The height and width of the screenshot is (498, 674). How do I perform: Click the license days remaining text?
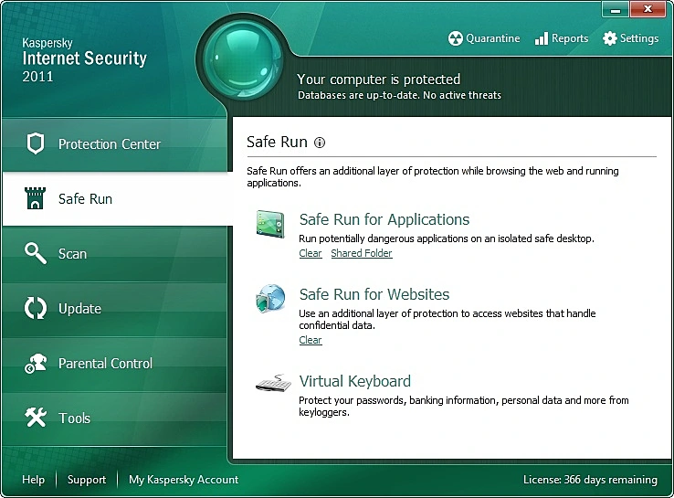[x=590, y=480]
